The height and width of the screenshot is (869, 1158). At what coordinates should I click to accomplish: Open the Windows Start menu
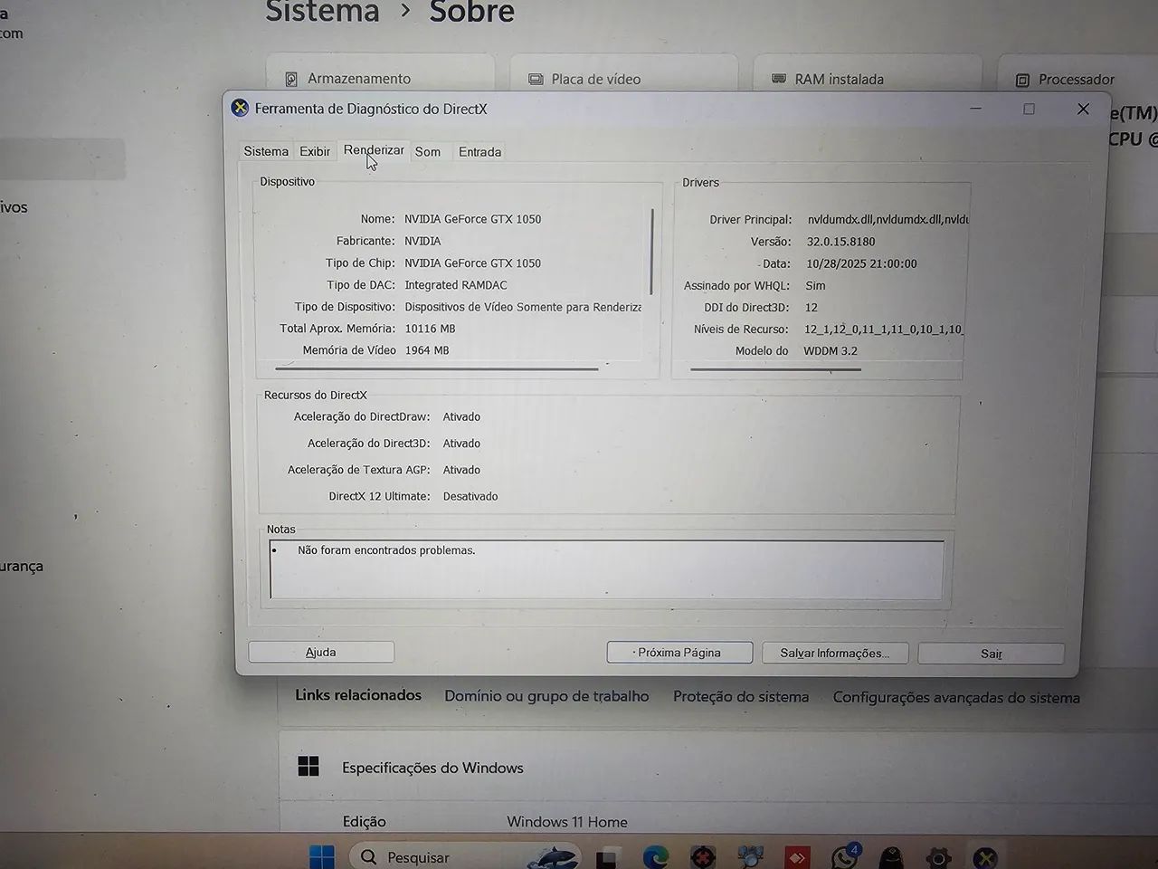tap(321, 856)
